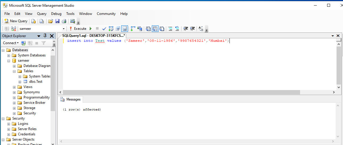Image resolution: width=343 pixels, height=145 pixels.
Task: Click into the insert query text editor
Action: pos(199,64)
